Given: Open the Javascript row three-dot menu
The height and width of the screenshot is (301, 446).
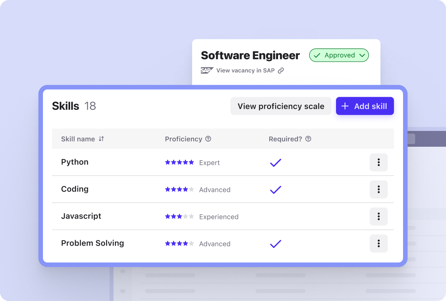Looking at the screenshot, I should (x=378, y=216).
